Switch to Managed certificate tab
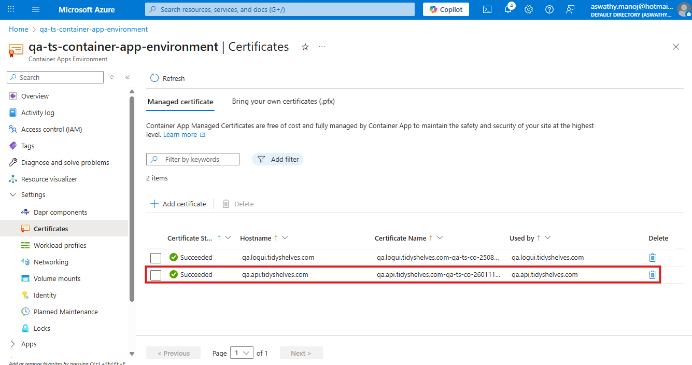Viewport: 692px width, 365px height. click(180, 102)
